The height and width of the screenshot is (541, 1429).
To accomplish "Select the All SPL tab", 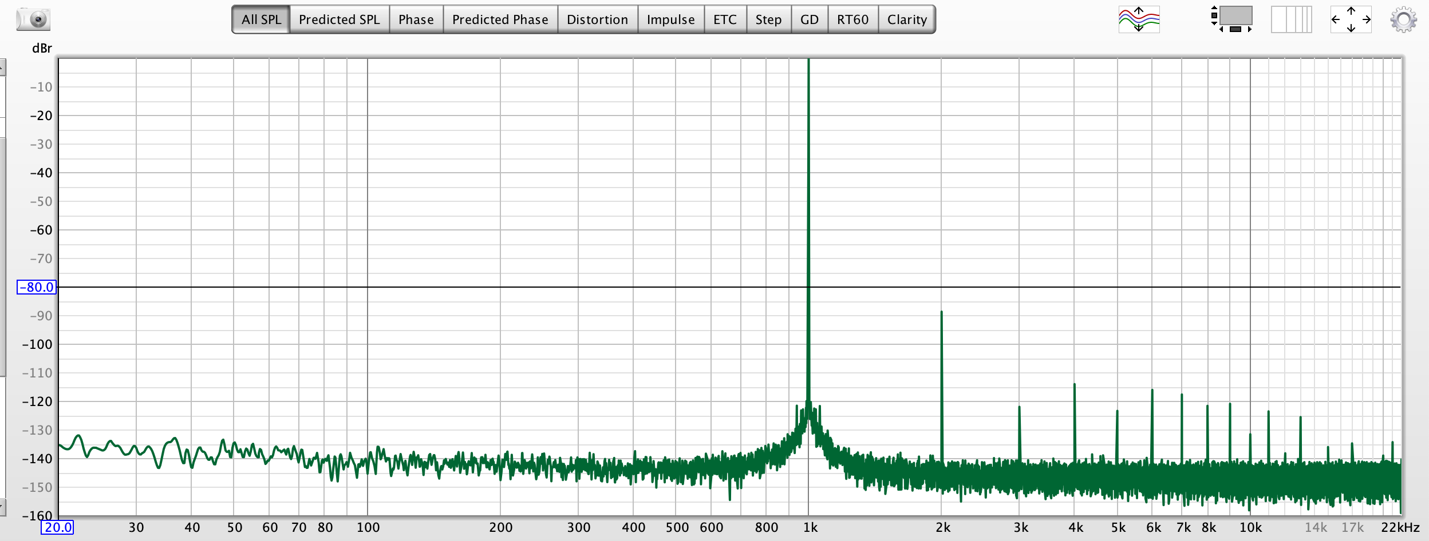I will click(261, 19).
